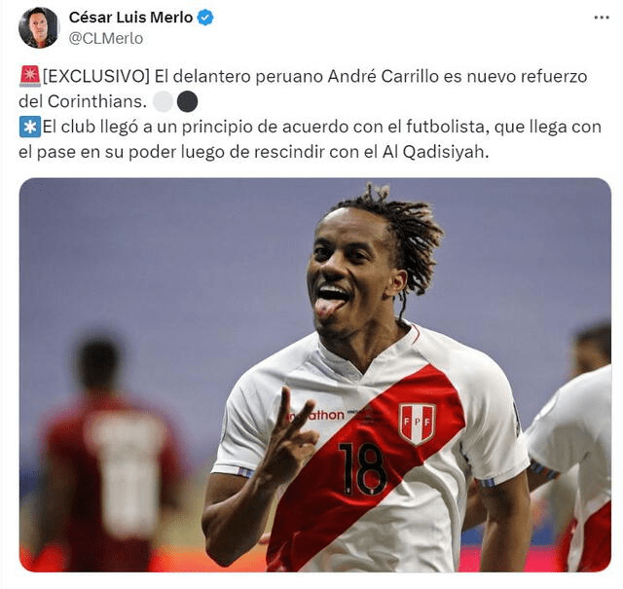Click the number 18 on the jersey

[x=362, y=469]
